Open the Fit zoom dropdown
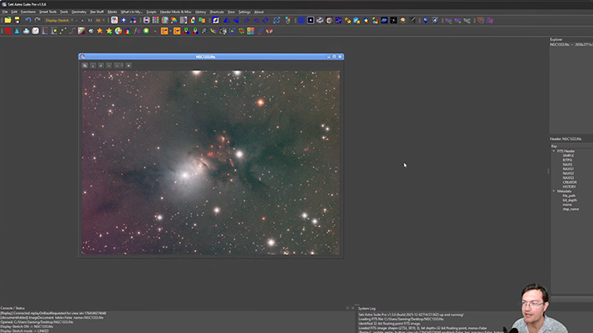The height and width of the screenshot is (333, 593). tap(100, 21)
